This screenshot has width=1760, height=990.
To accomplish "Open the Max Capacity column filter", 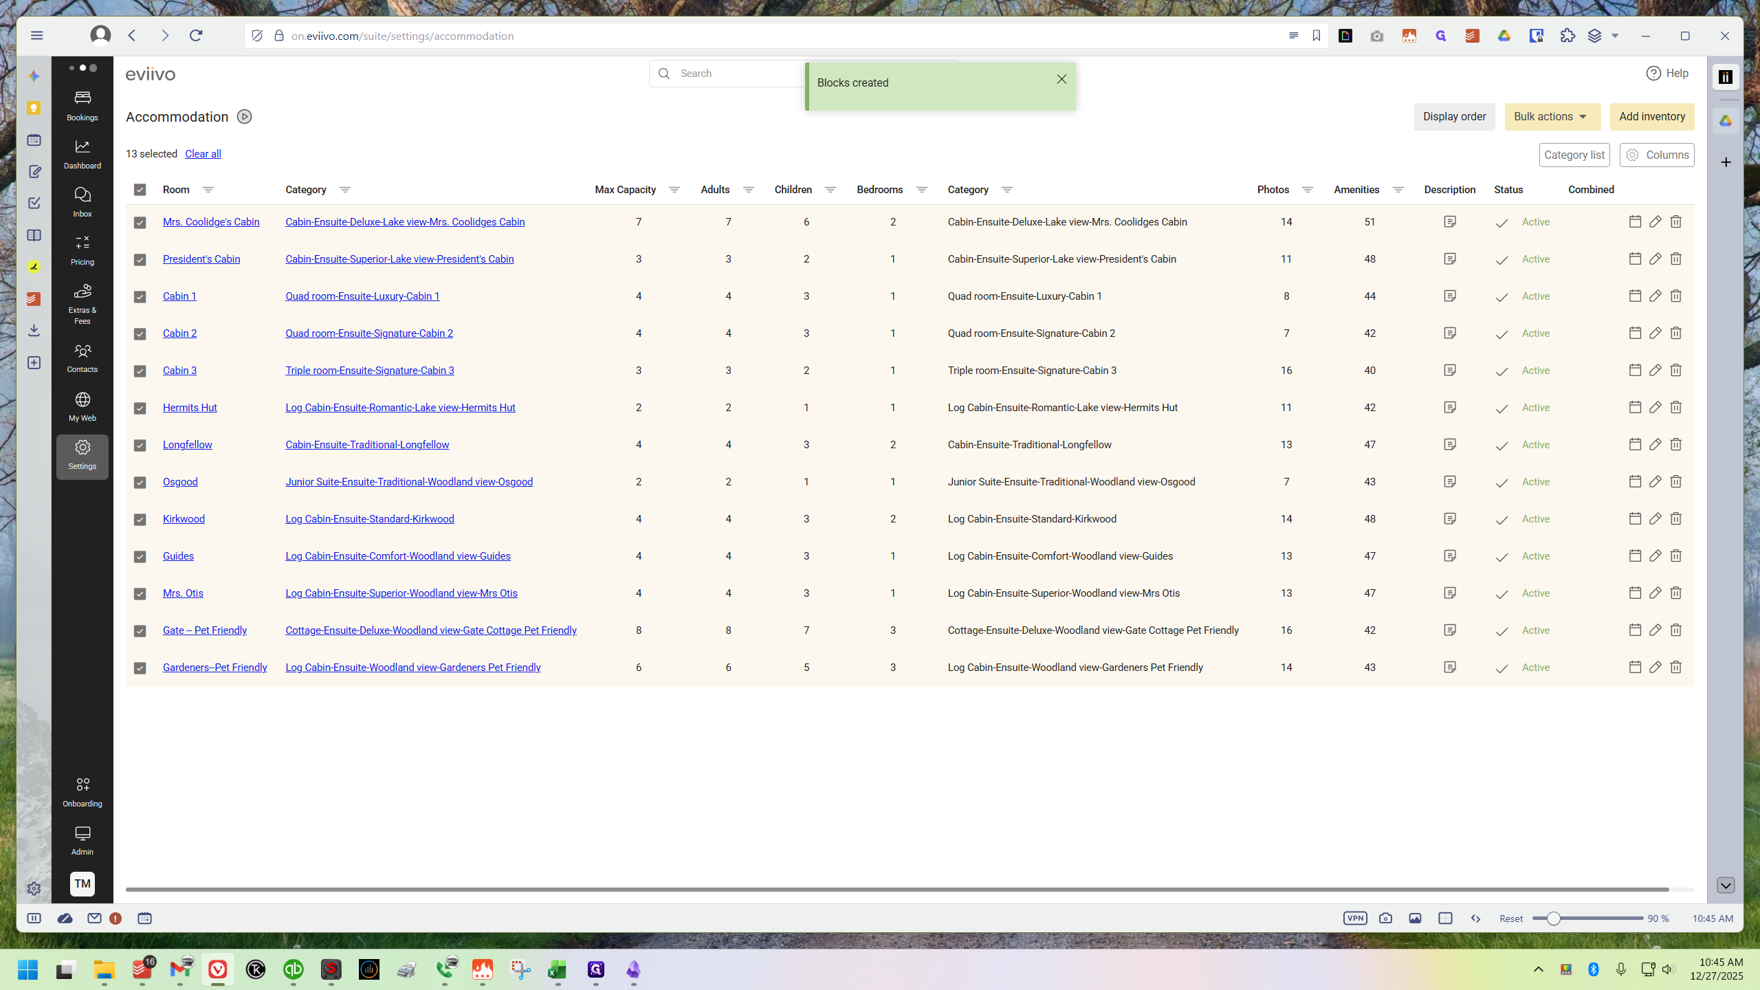I will (674, 190).
